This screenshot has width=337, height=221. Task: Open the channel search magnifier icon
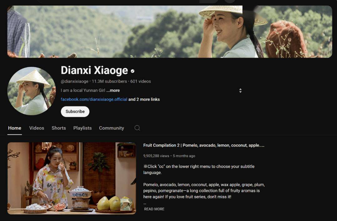pyautogui.click(x=137, y=128)
